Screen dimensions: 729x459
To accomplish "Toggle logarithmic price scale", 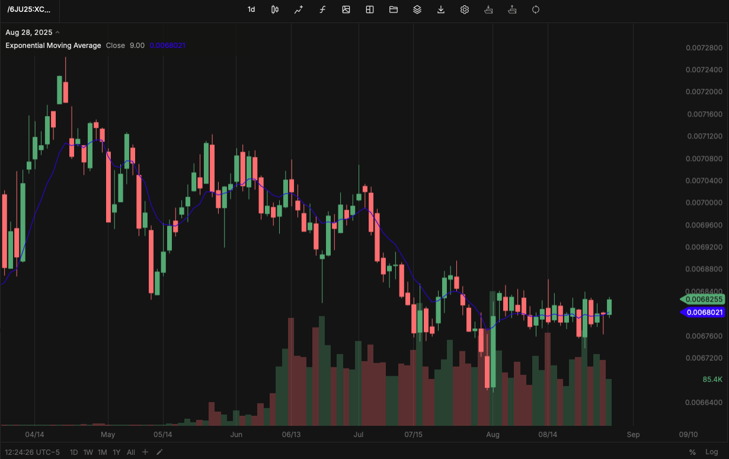I will click(x=711, y=451).
